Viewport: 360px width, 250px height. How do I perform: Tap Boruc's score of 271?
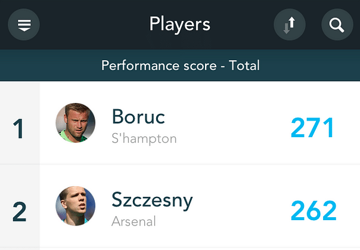313,128
